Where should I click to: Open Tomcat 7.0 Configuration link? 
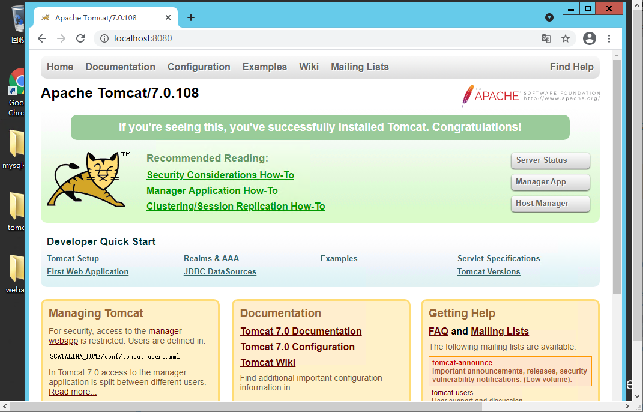[297, 347]
